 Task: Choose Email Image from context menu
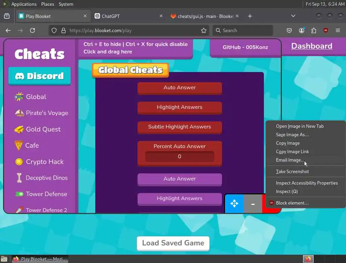point(305,160)
